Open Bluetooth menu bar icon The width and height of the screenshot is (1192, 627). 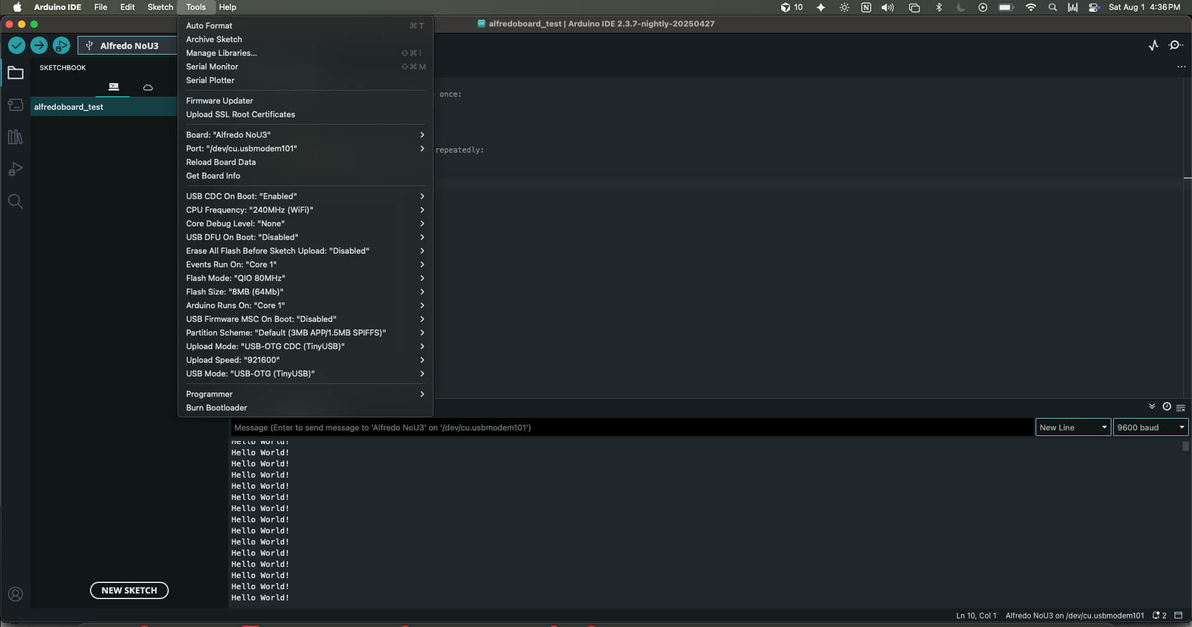coord(939,7)
